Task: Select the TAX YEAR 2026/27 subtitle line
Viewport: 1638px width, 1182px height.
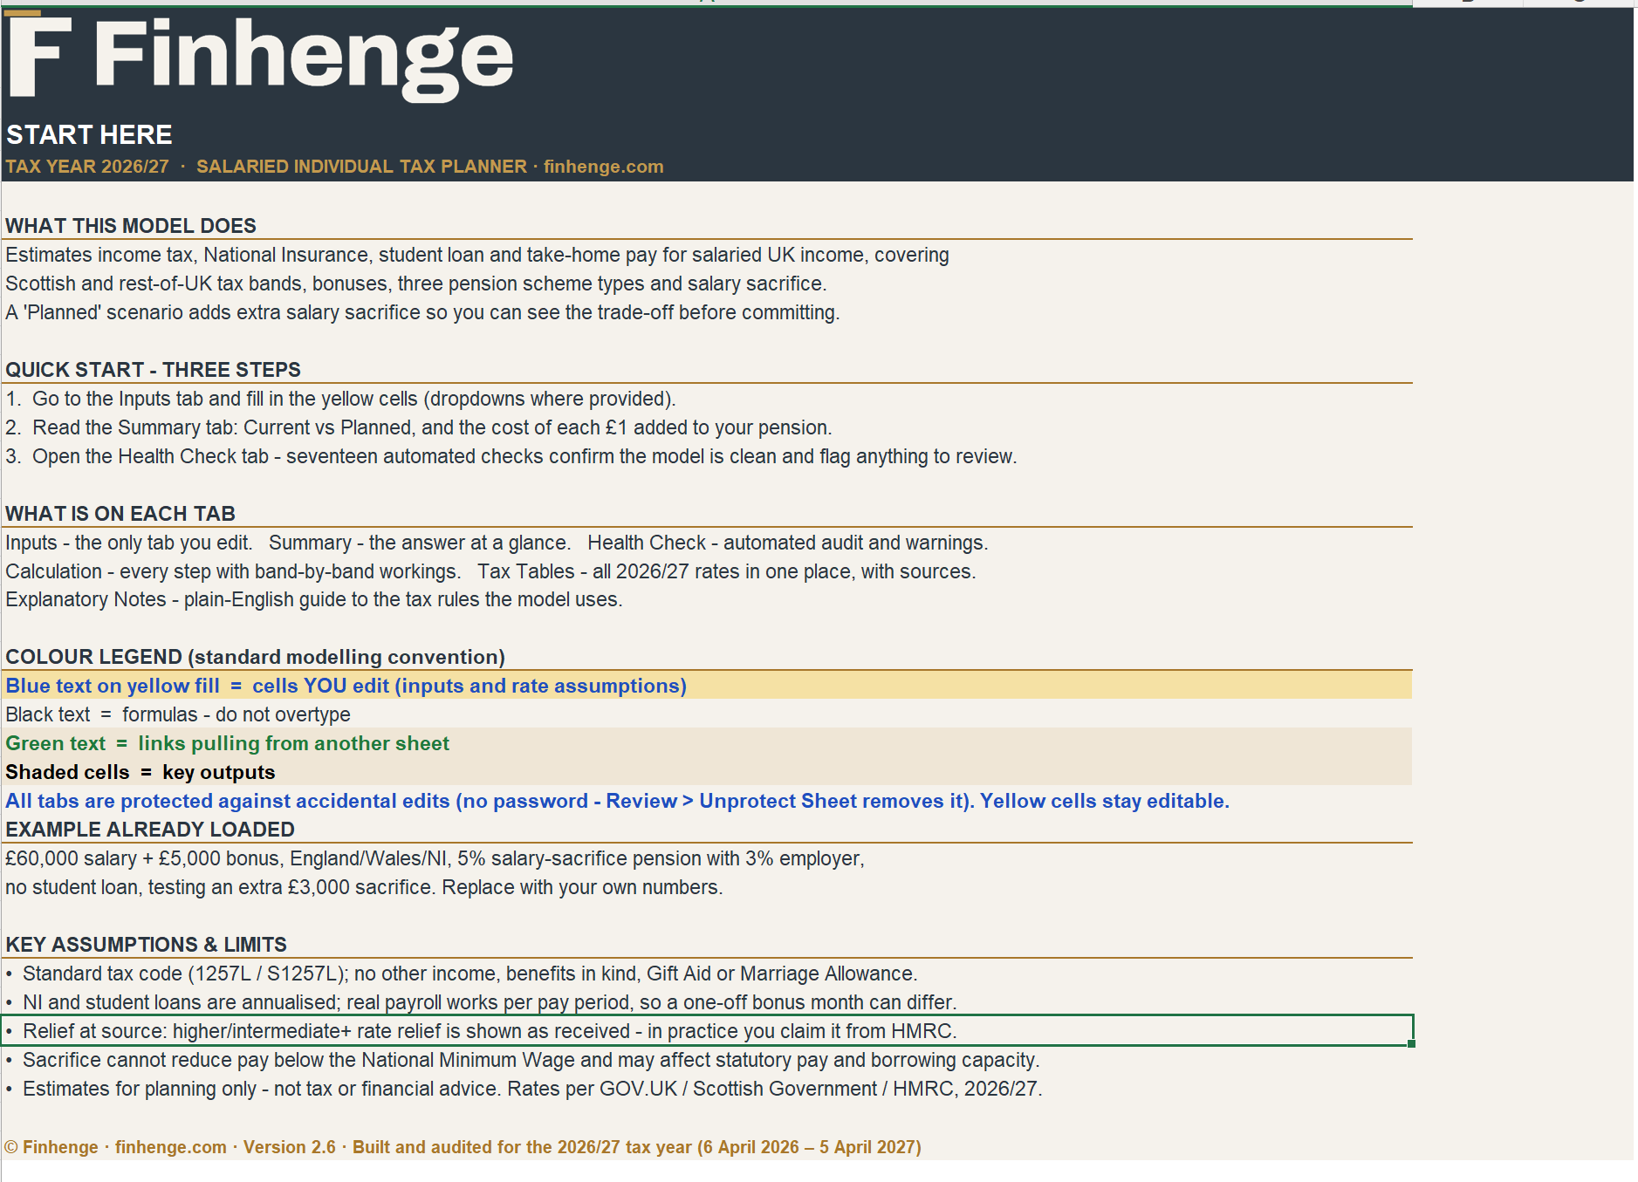Action: [x=334, y=167]
